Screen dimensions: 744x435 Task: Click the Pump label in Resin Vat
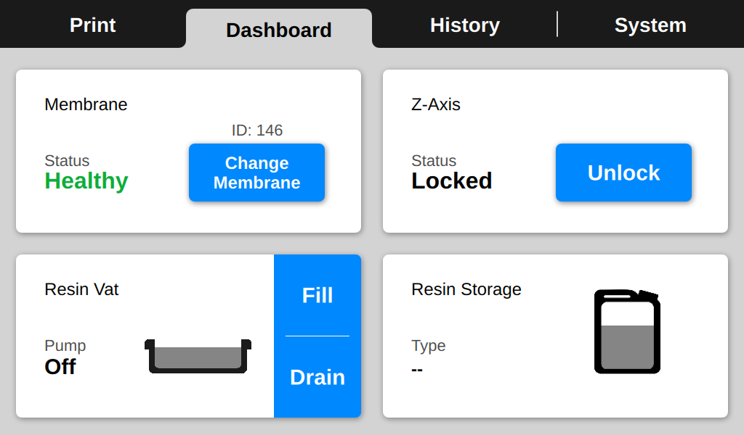(65, 346)
